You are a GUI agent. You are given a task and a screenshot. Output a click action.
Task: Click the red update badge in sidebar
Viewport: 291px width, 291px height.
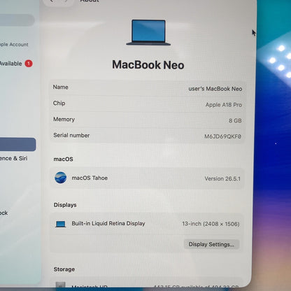click(x=29, y=64)
